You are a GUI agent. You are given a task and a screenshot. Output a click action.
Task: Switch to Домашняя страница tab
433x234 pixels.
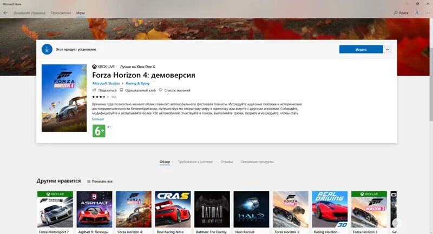(x=29, y=13)
